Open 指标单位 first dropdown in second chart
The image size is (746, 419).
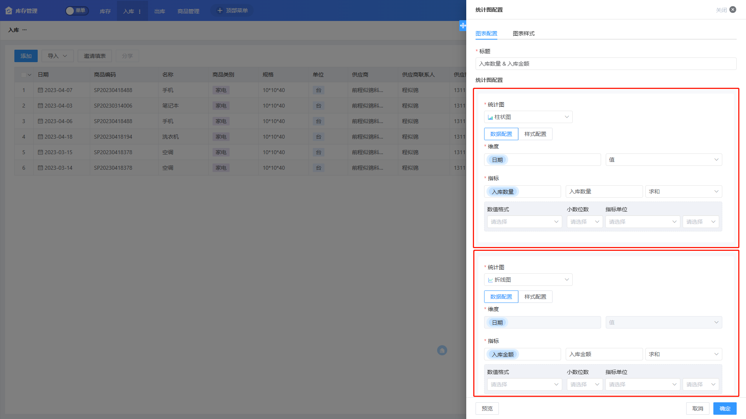pyautogui.click(x=643, y=384)
